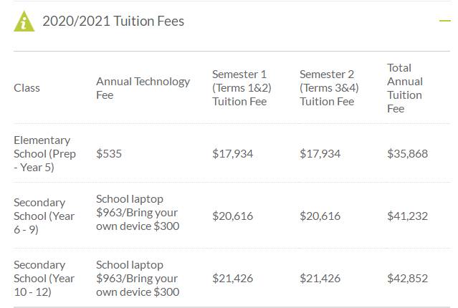Viewport: 458px width, 308px height.
Task: Click the $42,852 total annual tuition value
Action: [407, 279]
